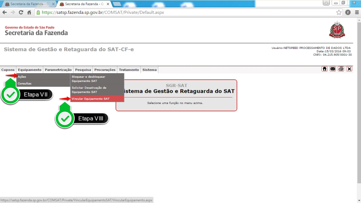361x203 pixels.
Task: Click 'Selecione uma função no menu acima' text
Action: [175, 103]
